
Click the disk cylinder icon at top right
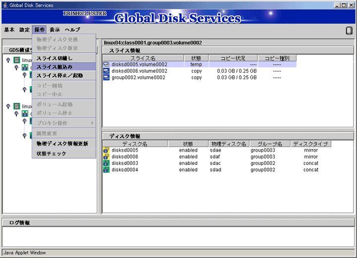coord(349,31)
